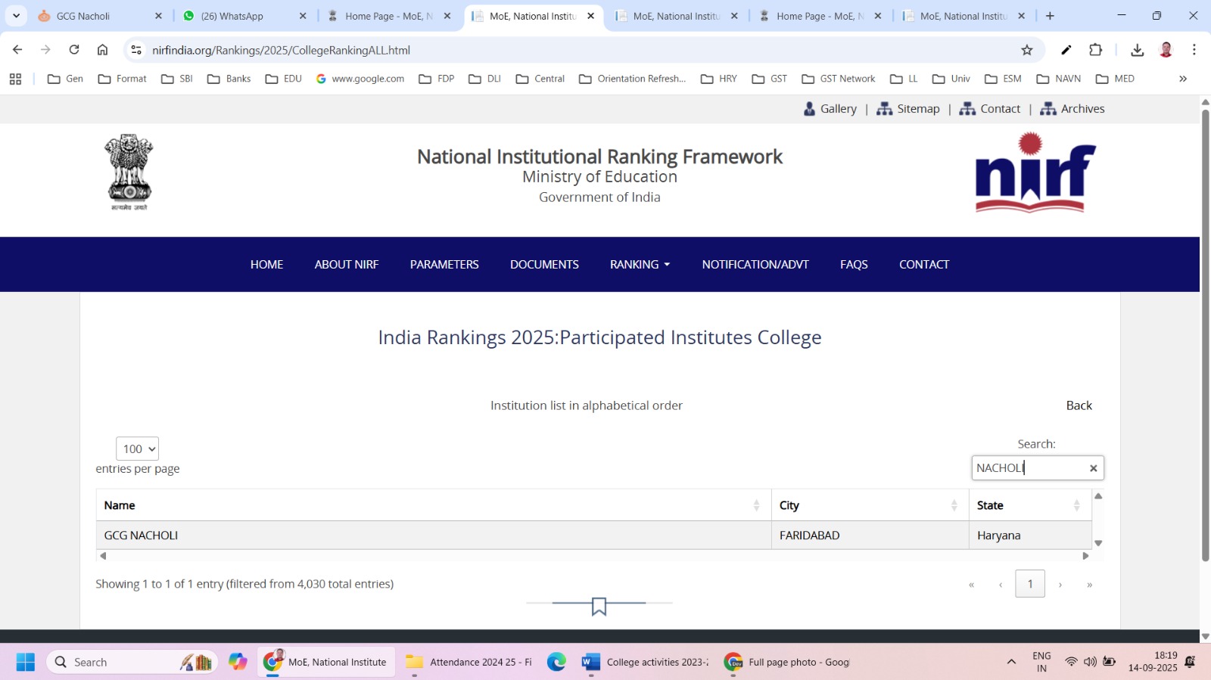Clear the search box with X
1211x680 pixels.
(x=1093, y=468)
